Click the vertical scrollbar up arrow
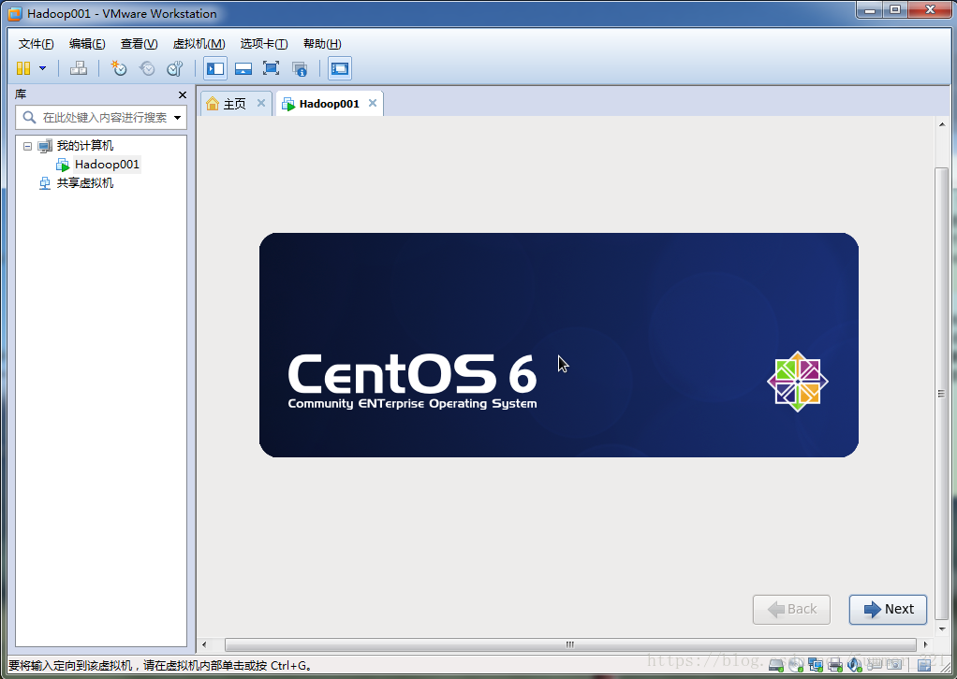Image resolution: width=957 pixels, height=679 pixels. [942, 124]
